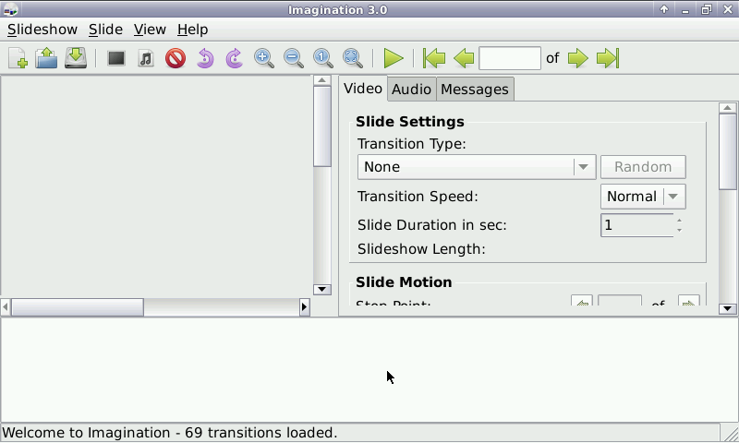Open the Slideshow menu
Viewport: 739px width, 443px height.
[x=42, y=30]
